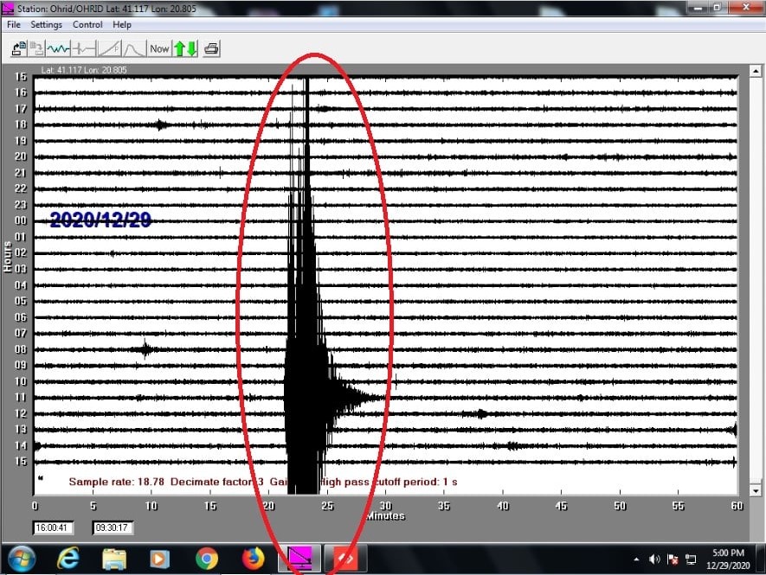Click the diagonal ramp filter icon
766x575 pixels.
(109, 48)
